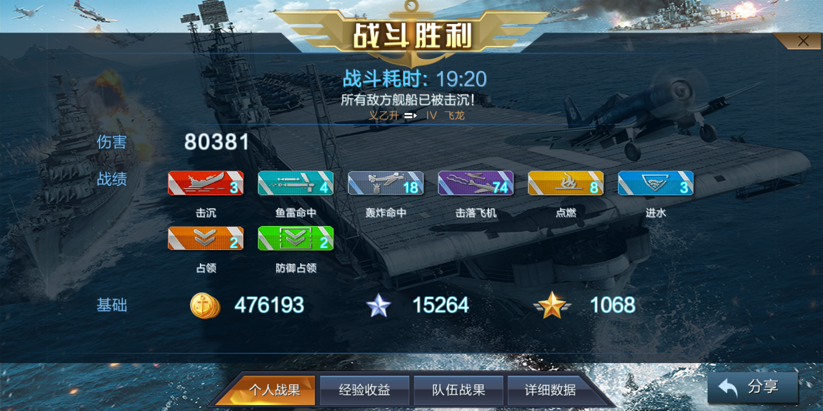The image size is (823, 411).
Task: Click the damage value 80381
Action: click(217, 142)
